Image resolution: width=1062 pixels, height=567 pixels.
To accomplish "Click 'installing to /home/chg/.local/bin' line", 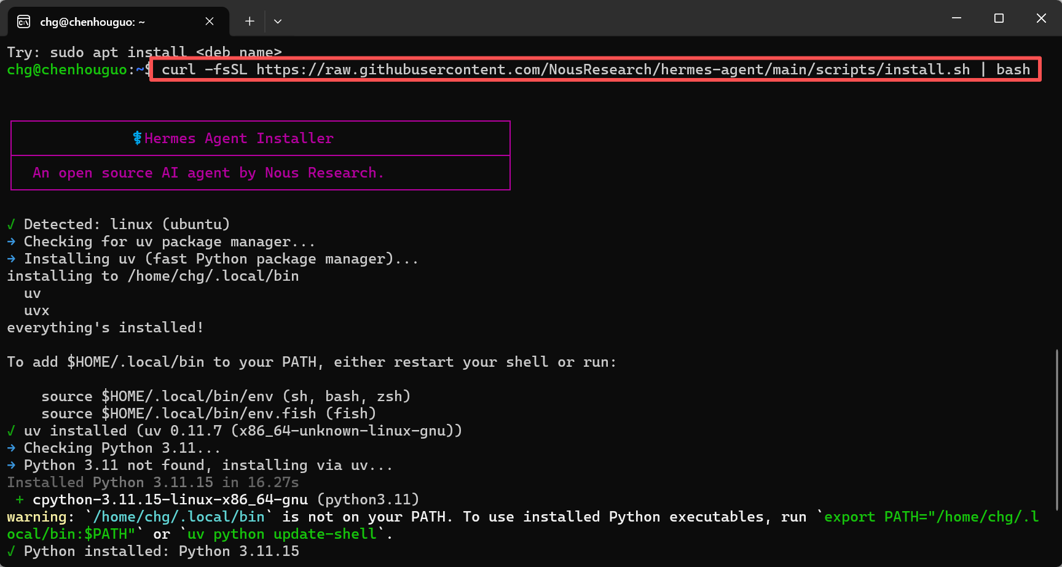I will coord(153,276).
